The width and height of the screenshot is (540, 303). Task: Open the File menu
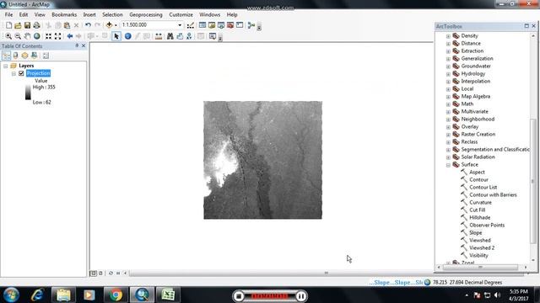pyautogui.click(x=8, y=15)
